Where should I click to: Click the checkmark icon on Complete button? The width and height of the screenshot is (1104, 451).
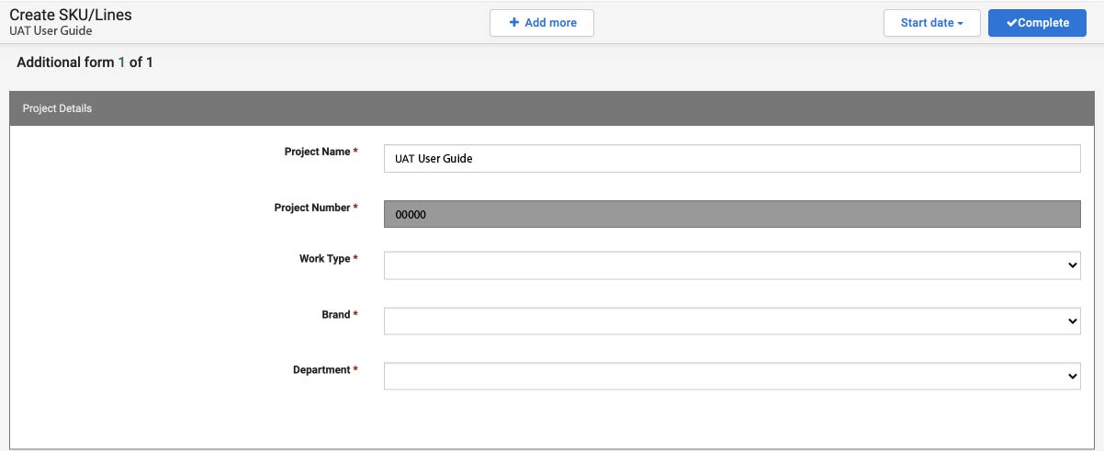coord(1011,23)
